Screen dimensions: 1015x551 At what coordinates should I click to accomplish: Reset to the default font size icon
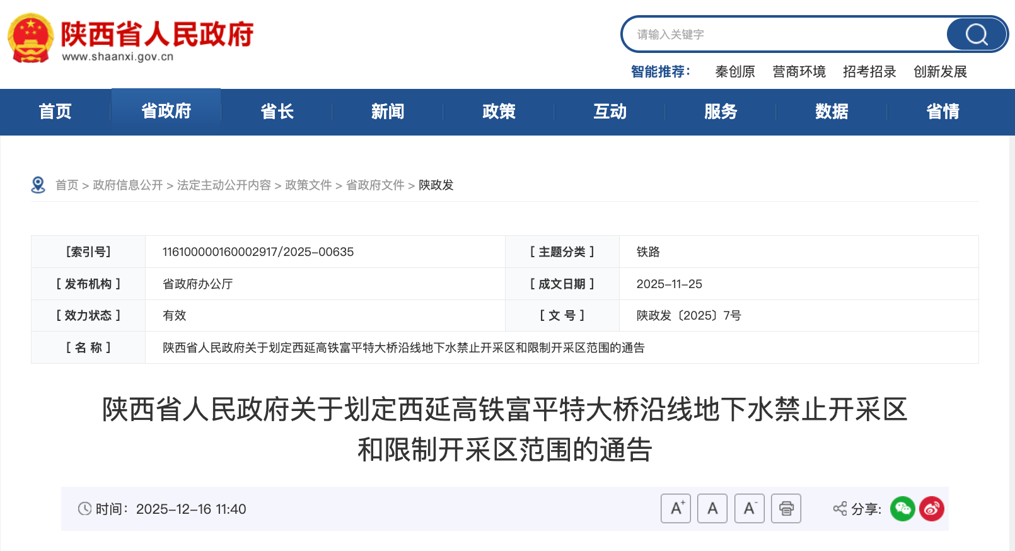[712, 509]
